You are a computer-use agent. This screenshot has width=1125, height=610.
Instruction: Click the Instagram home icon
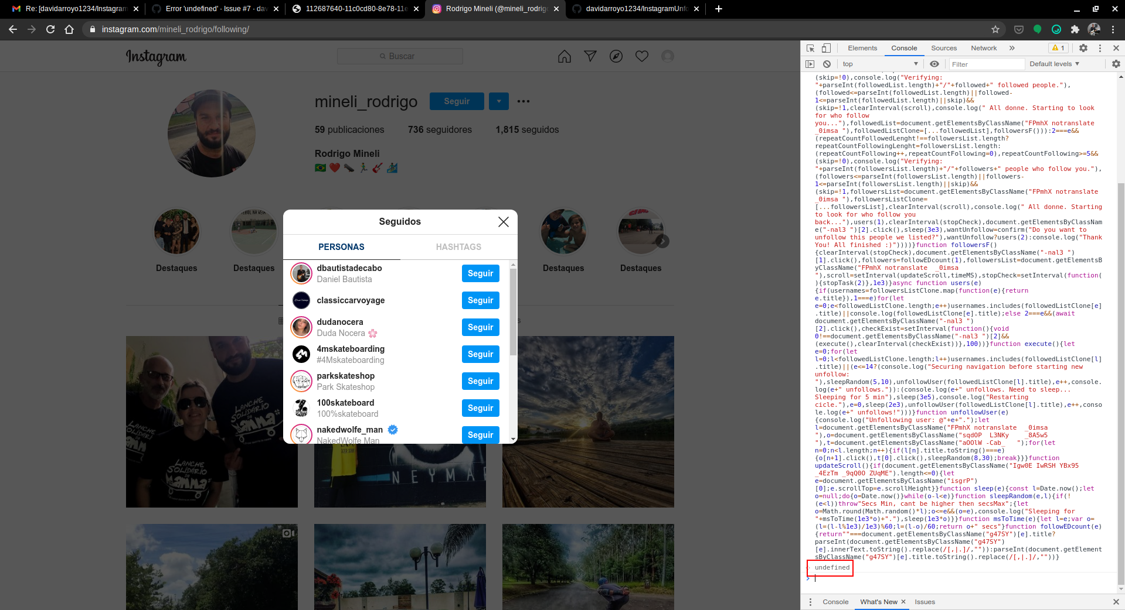[564, 56]
